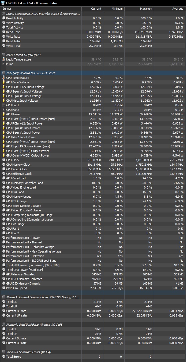Click the lightning icon beside GPU Misc1 Input Power

(3, 137)
